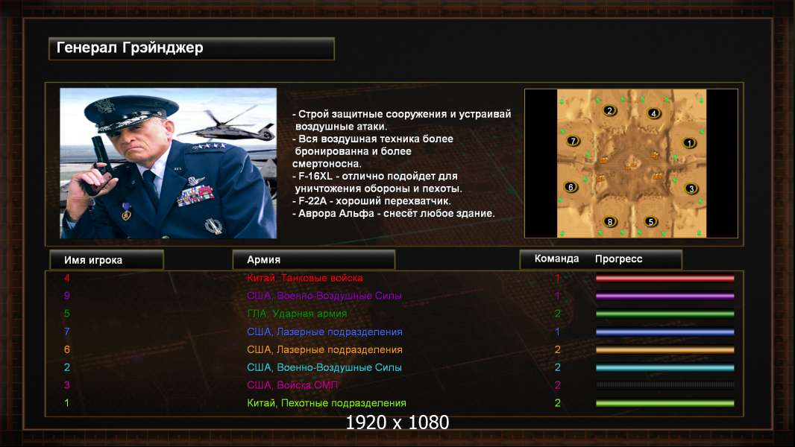Viewport: 795px width, 447px height.
Task: Click the lime progress bar of player 1
Action: click(664, 403)
